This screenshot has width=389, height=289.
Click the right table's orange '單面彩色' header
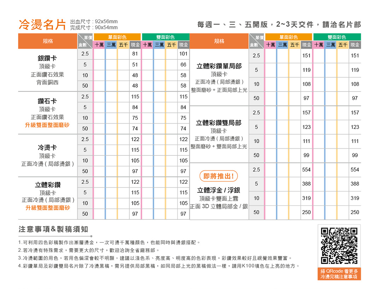289,37
